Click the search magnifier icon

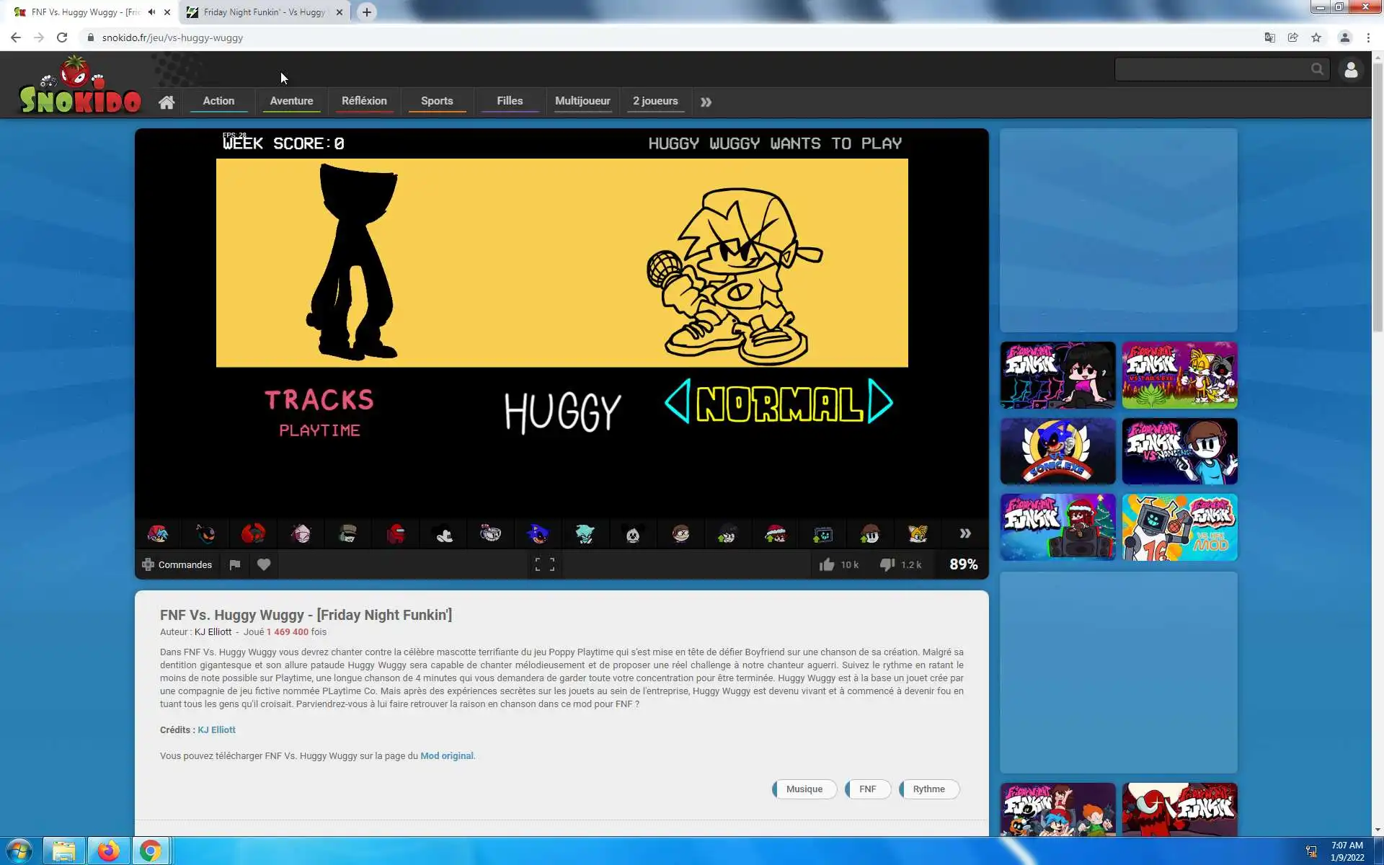coord(1317,69)
